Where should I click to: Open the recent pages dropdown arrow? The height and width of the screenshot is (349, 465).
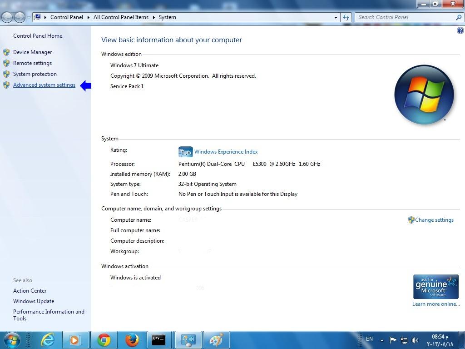29,18
